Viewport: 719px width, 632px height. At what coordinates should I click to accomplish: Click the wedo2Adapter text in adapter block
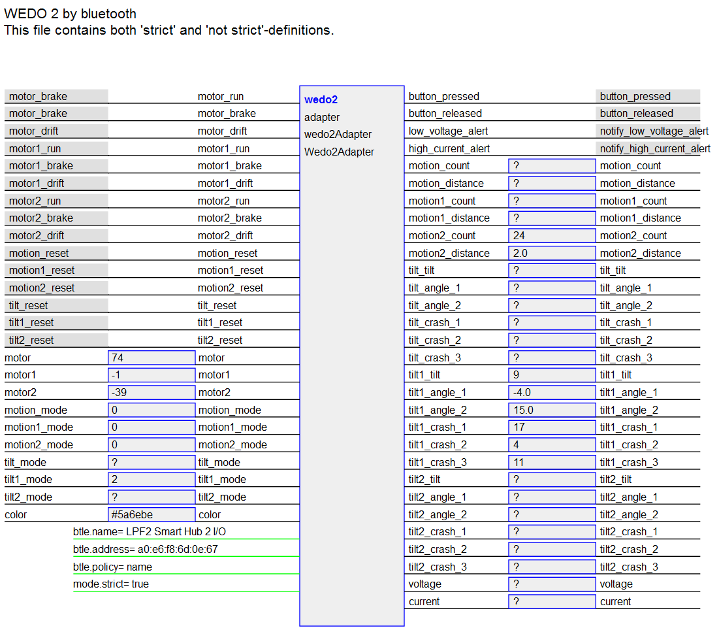coord(338,135)
